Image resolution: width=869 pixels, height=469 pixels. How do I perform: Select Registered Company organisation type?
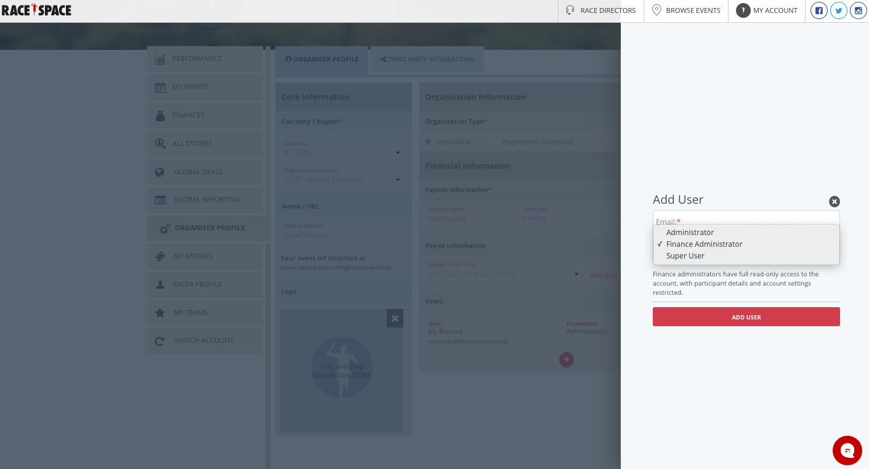(x=493, y=141)
